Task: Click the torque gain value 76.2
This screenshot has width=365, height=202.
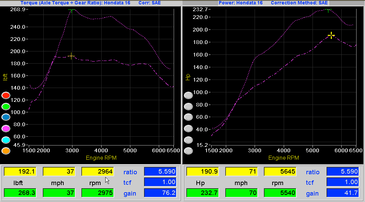Action: 160,193
